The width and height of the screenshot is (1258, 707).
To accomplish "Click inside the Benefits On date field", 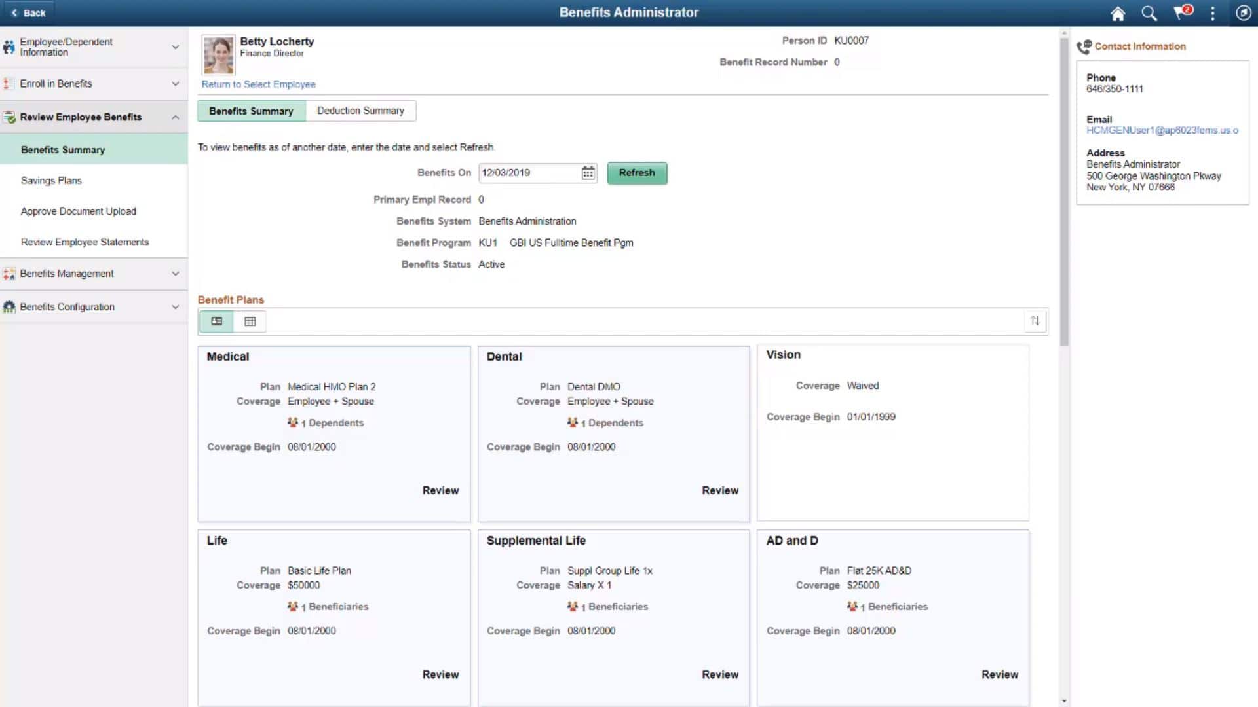I will pos(527,173).
